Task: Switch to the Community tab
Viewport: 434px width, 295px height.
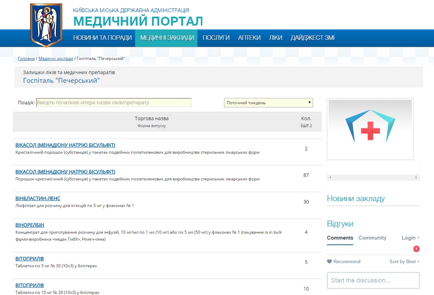Action: (x=372, y=238)
